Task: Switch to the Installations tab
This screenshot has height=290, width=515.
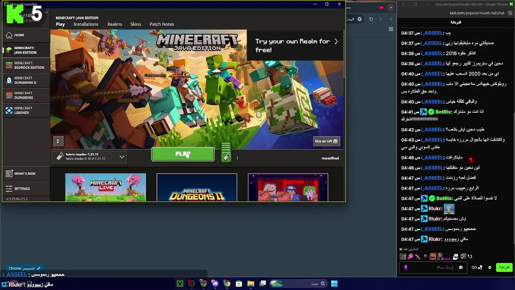Action: pos(86,24)
